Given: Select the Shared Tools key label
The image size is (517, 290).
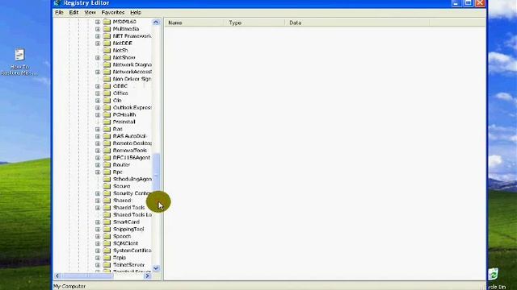Looking at the screenshot, I should pyautogui.click(x=128, y=208).
